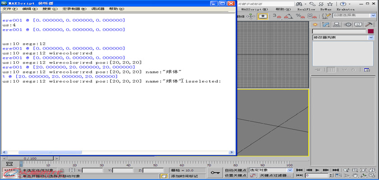Image resolution: width=379 pixels, height=180 pixels.
Task: Click the large set keys key button
Action: click(x=215, y=173)
